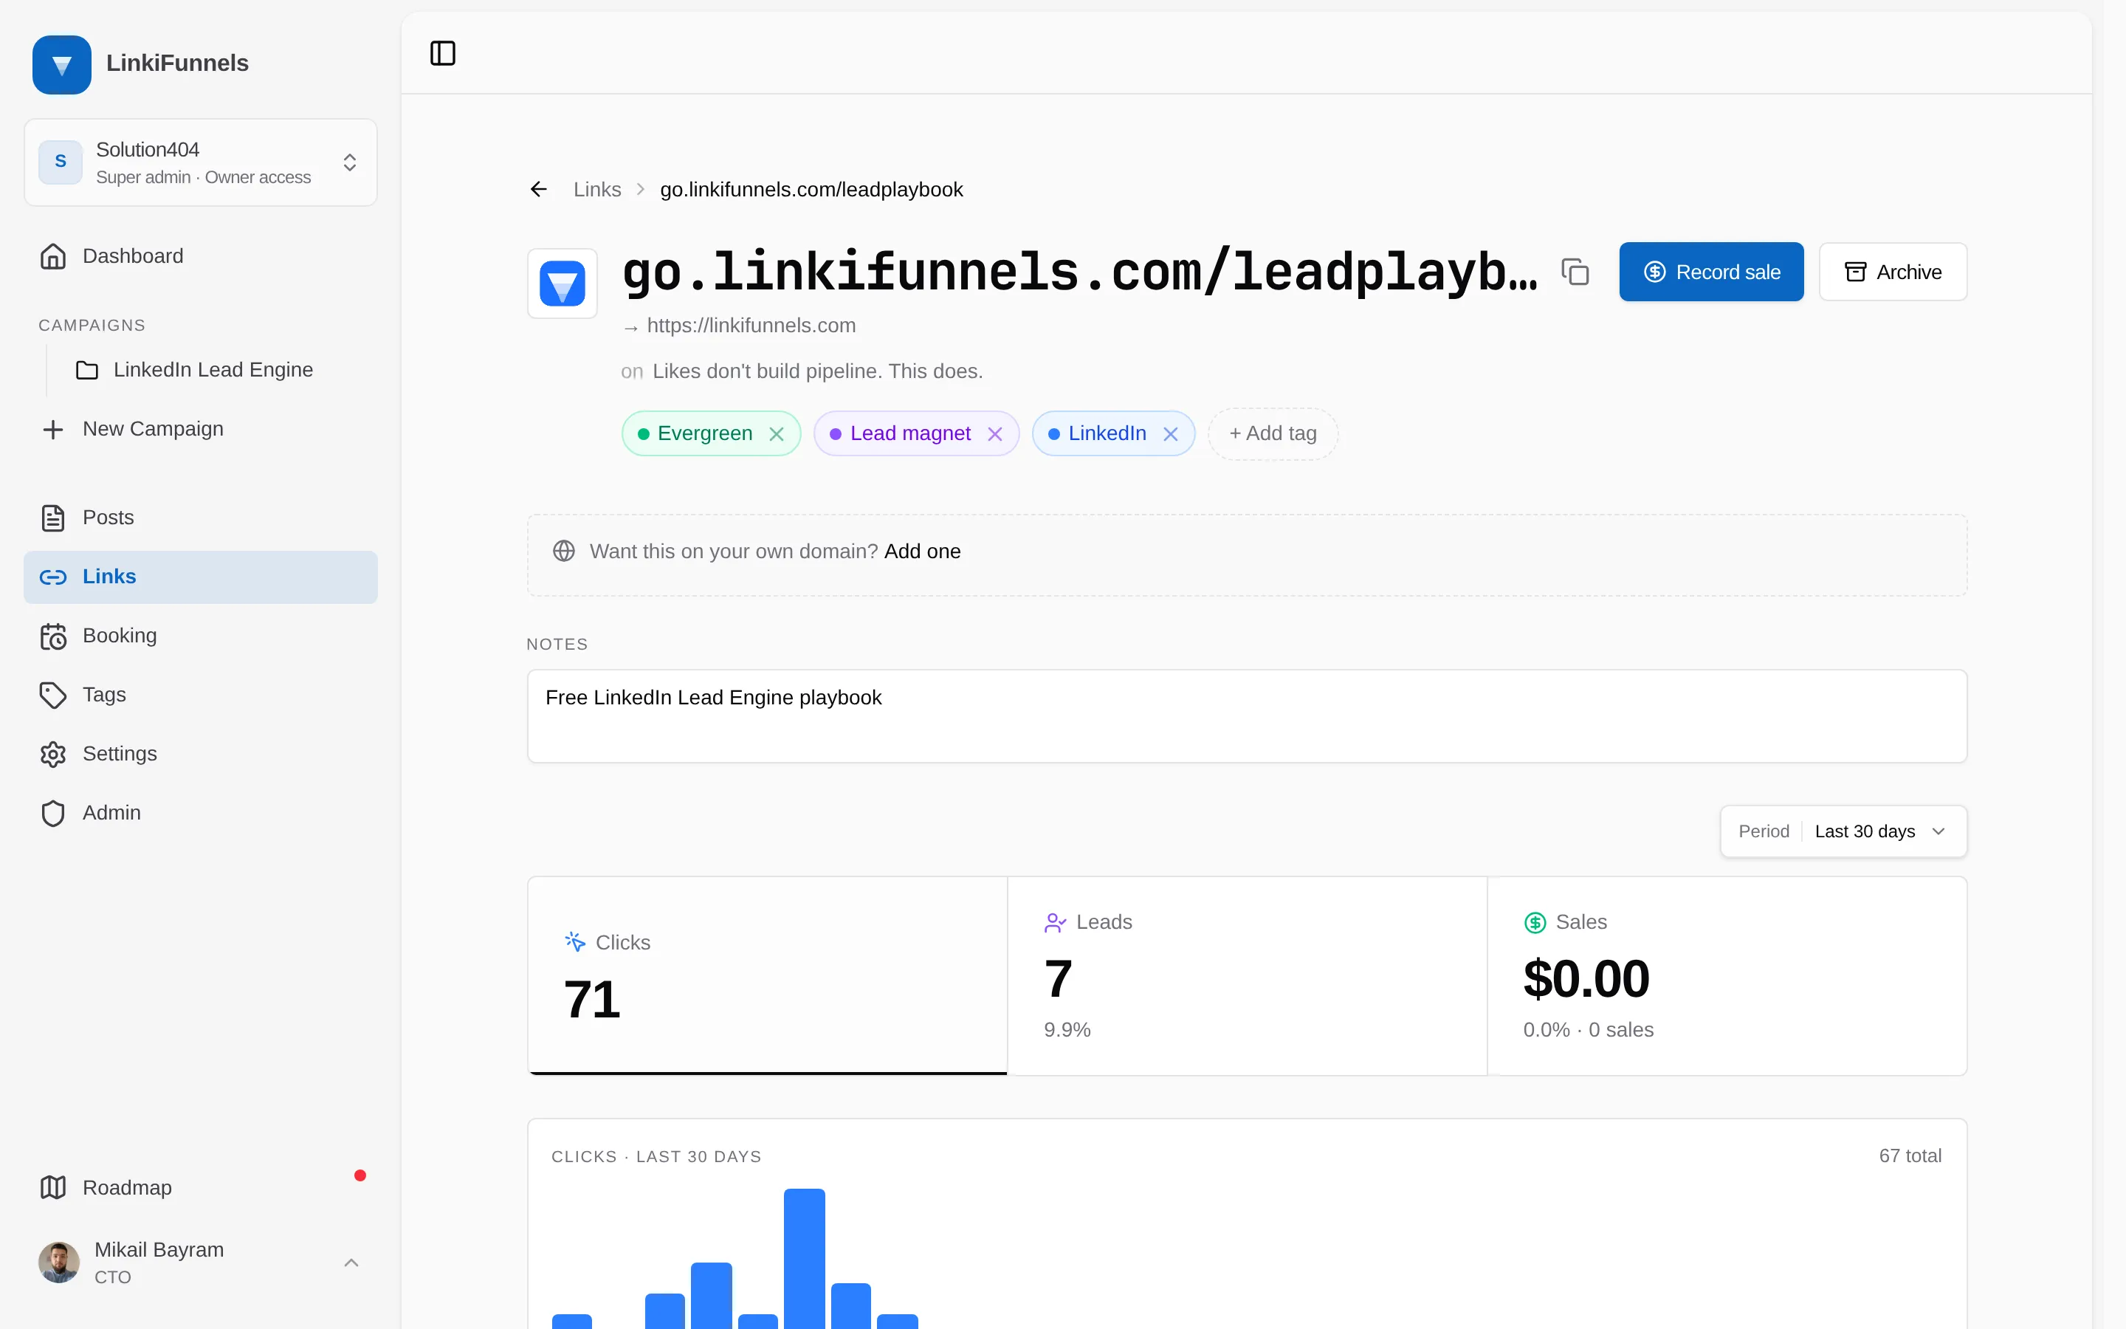Viewport: 2126px width, 1329px height.
Task: Expand the Solution404 workspace switcher
Action: pyautogui.click(x=202, y=162)
